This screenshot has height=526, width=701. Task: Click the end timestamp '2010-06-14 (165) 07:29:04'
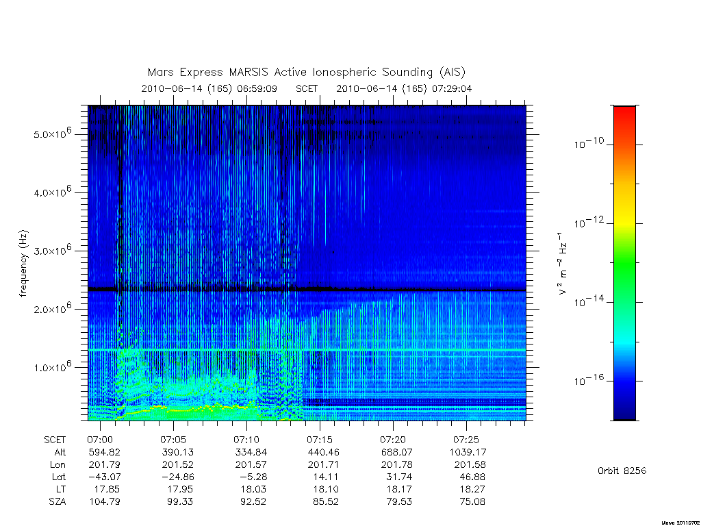(404, 88)
